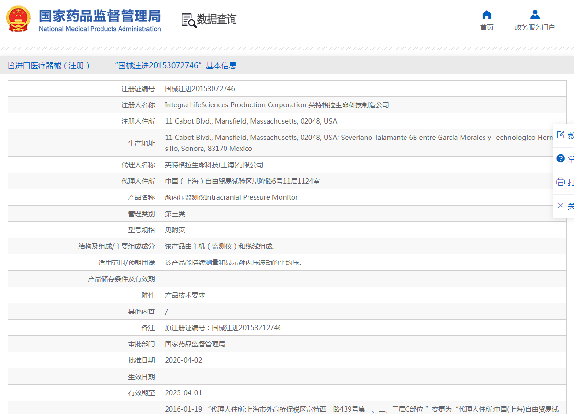This screenshot has width=574, height=414.
Task: Click the approval date 2020-04-02
Action: pos(183,360)
